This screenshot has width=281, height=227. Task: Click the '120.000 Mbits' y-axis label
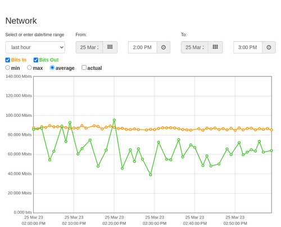[19, 96]
